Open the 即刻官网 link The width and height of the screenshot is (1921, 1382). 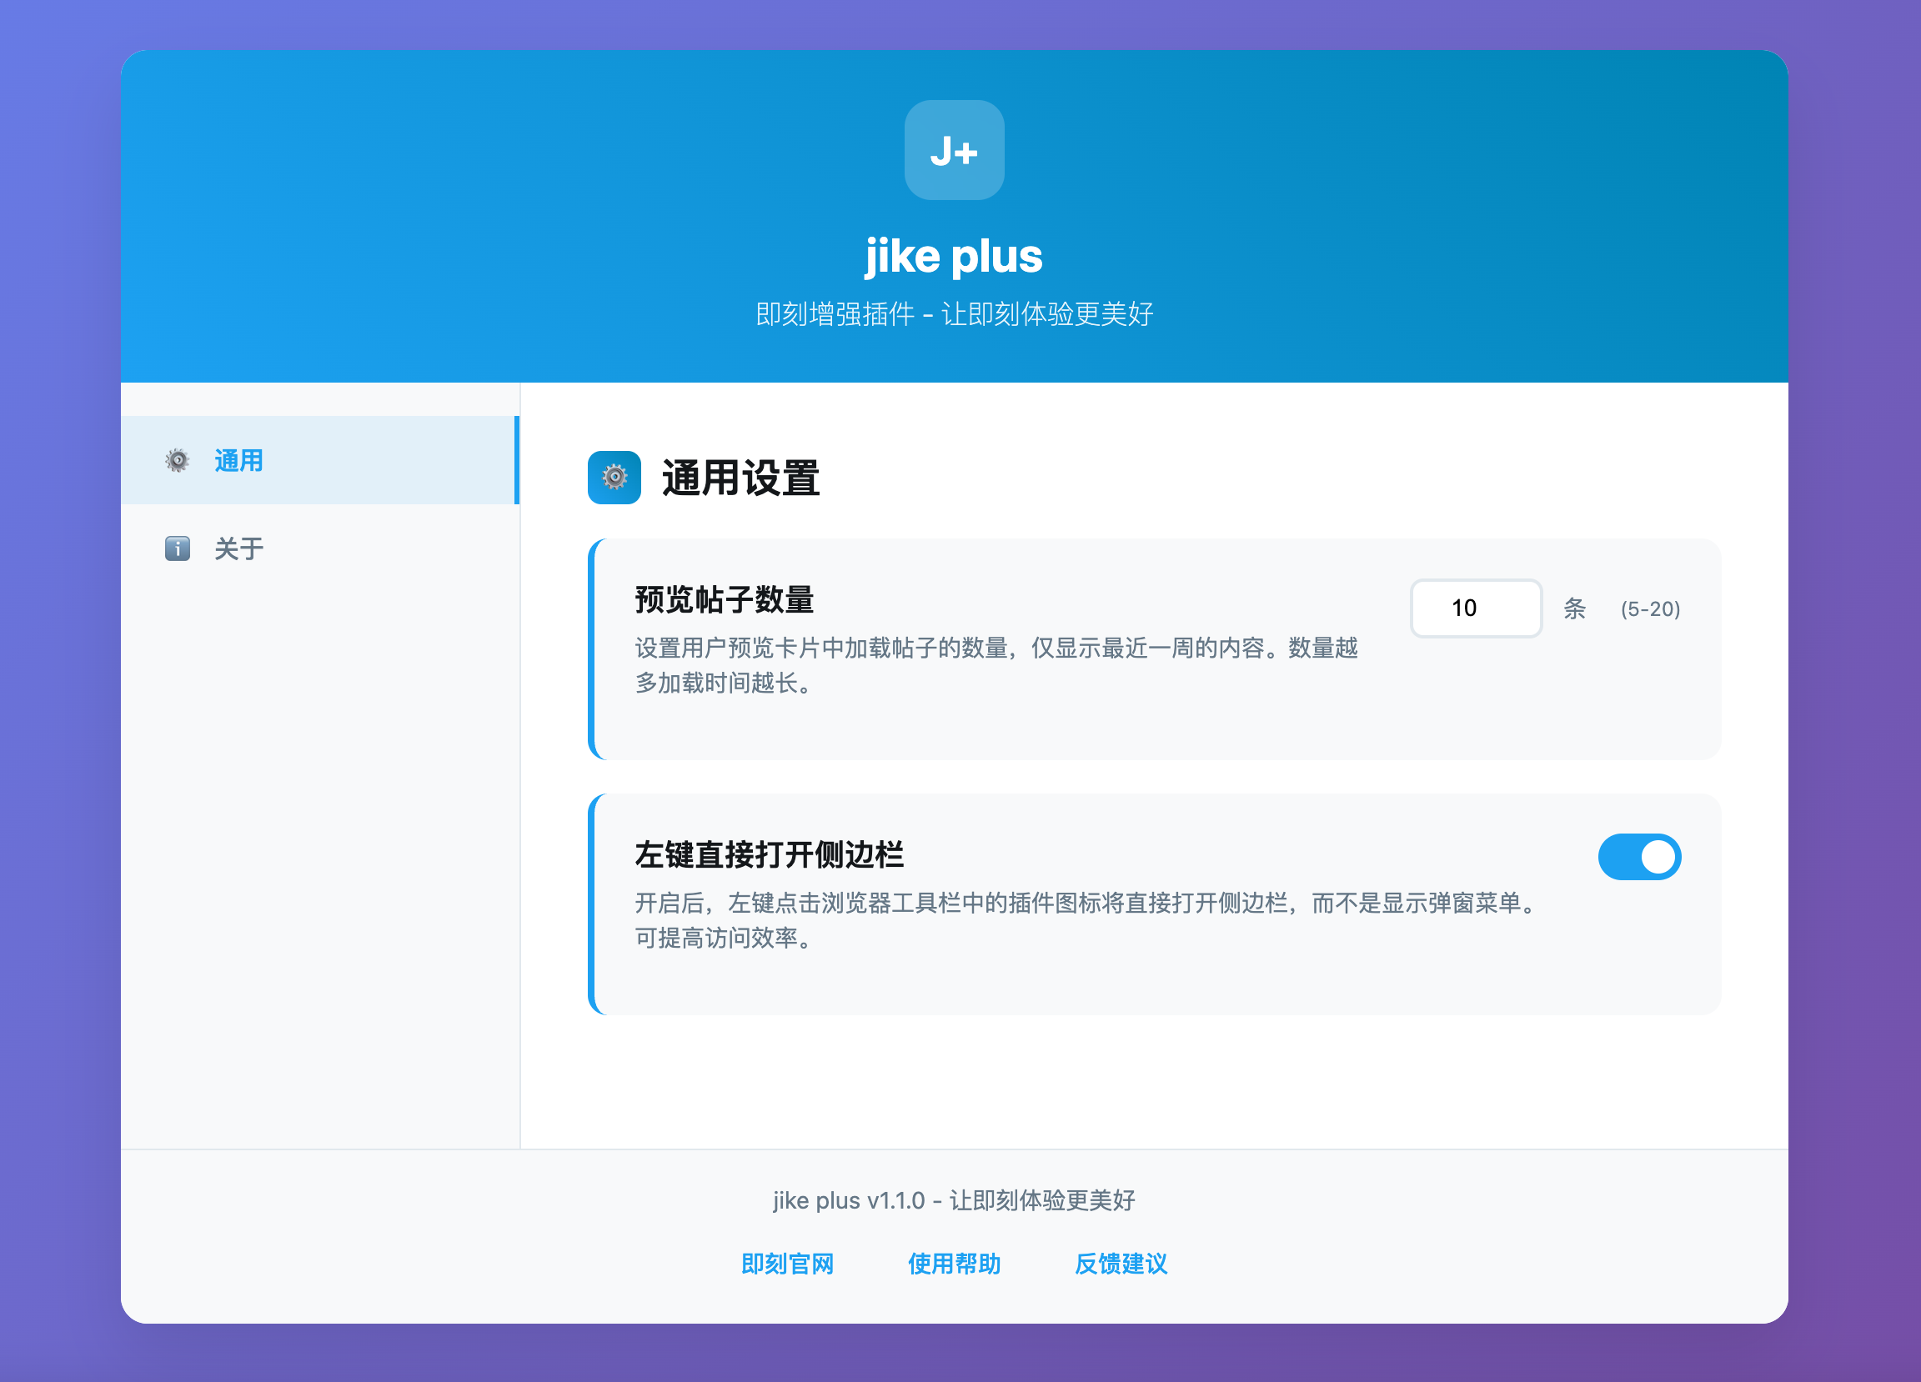[x=787, y=1263]
